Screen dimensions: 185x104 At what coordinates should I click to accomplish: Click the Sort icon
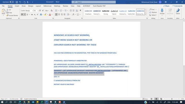pyautogui.click(x=77, y=11)
